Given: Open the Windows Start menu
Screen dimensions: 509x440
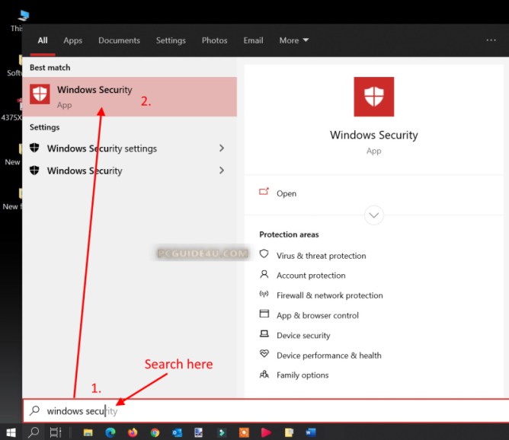Looking at the screenshot, I should coord(11,432).
